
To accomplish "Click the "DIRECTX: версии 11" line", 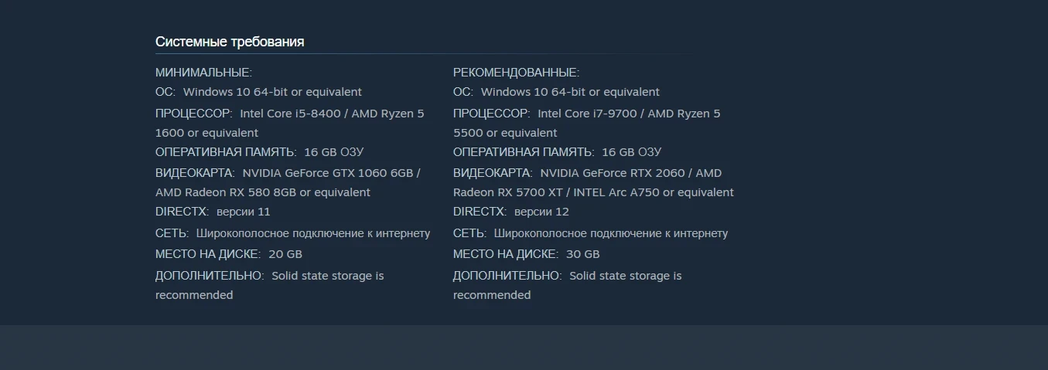I will point(213,212).
